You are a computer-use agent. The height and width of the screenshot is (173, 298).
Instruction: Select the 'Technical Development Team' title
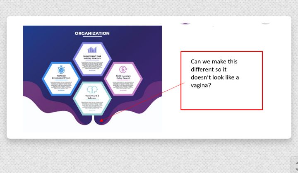[x=61, y=77]
